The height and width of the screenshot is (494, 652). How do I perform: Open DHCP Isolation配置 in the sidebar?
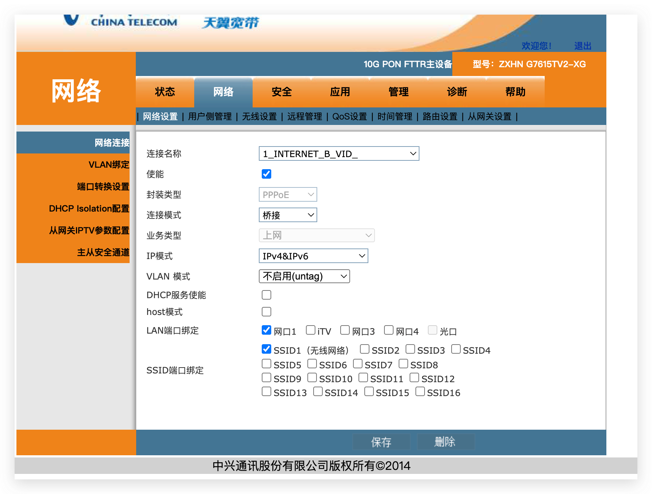(89, 209)
